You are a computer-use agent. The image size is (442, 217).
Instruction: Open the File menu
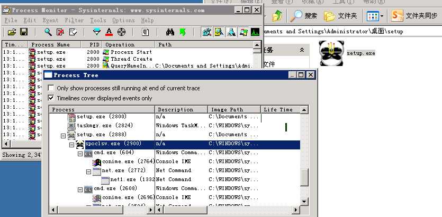pos(11,20)
